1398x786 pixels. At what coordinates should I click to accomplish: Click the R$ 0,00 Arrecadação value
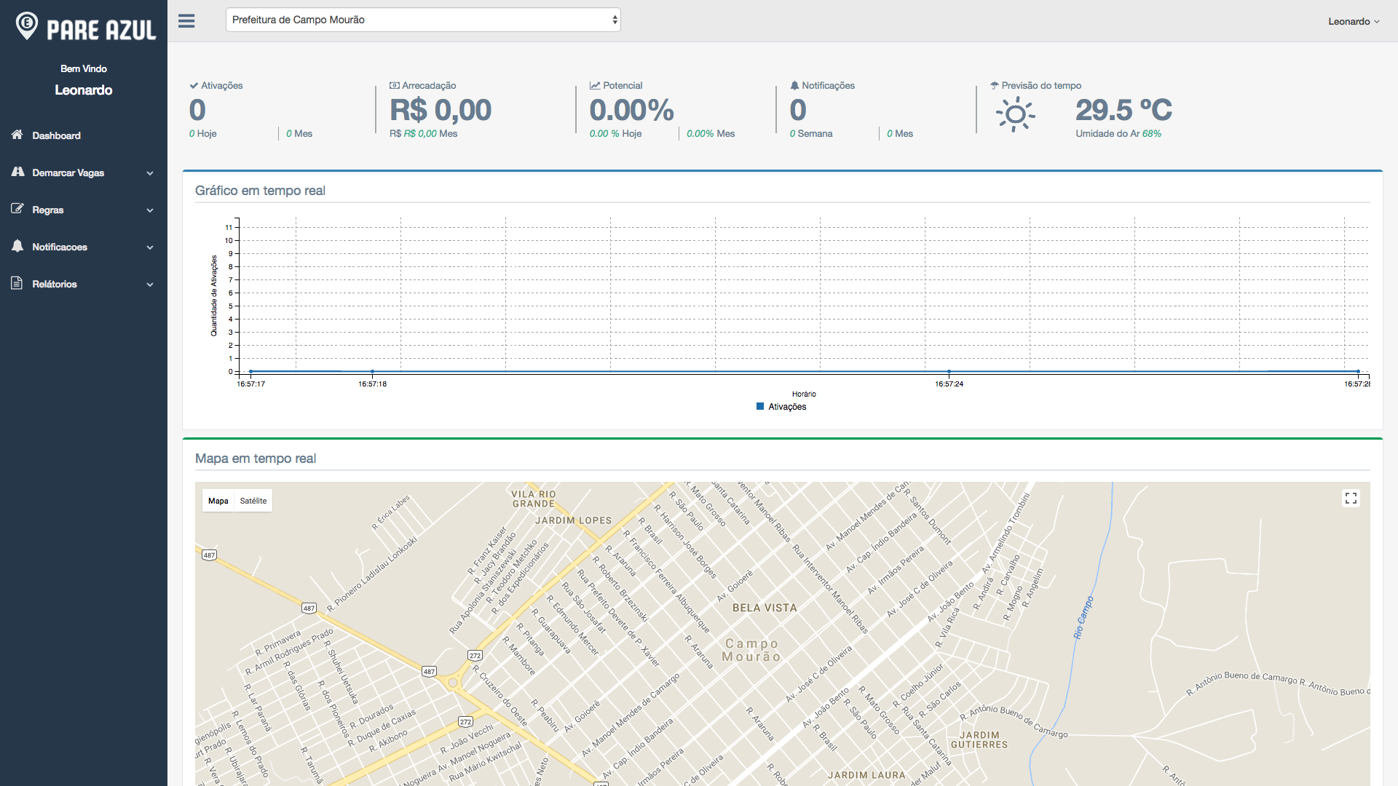(441, 110)
